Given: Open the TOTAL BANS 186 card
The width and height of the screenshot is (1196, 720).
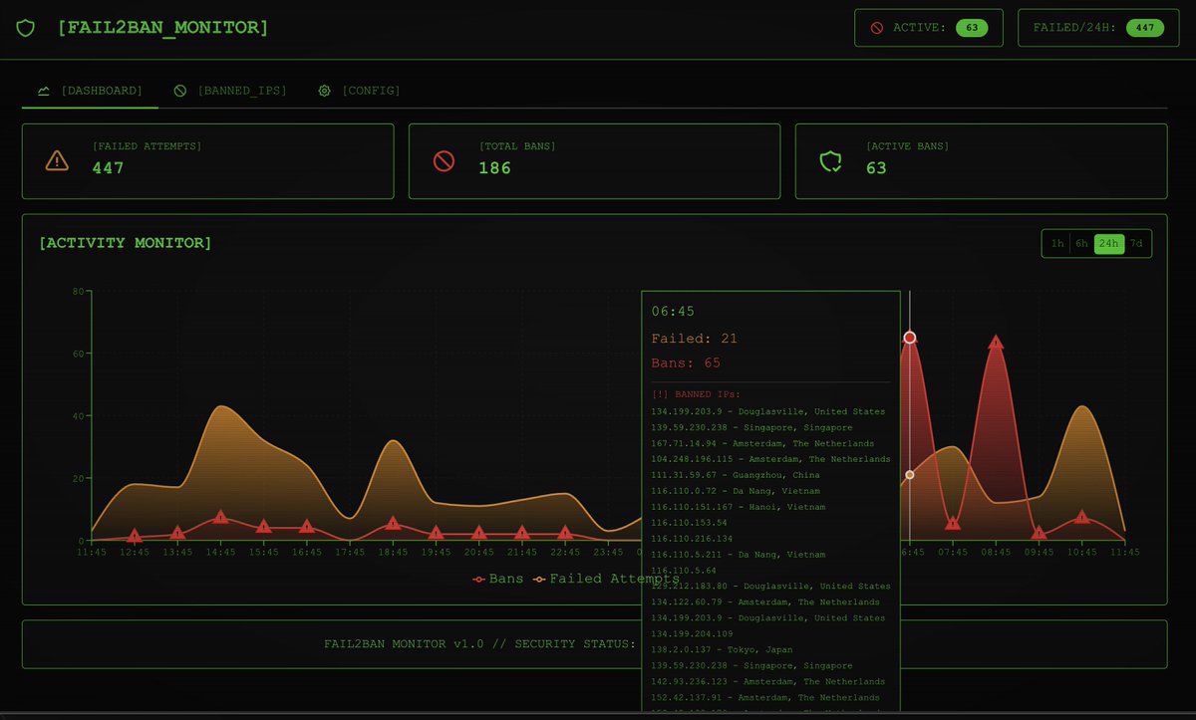Looking at the screenshot, I should [x=595, y=161].
